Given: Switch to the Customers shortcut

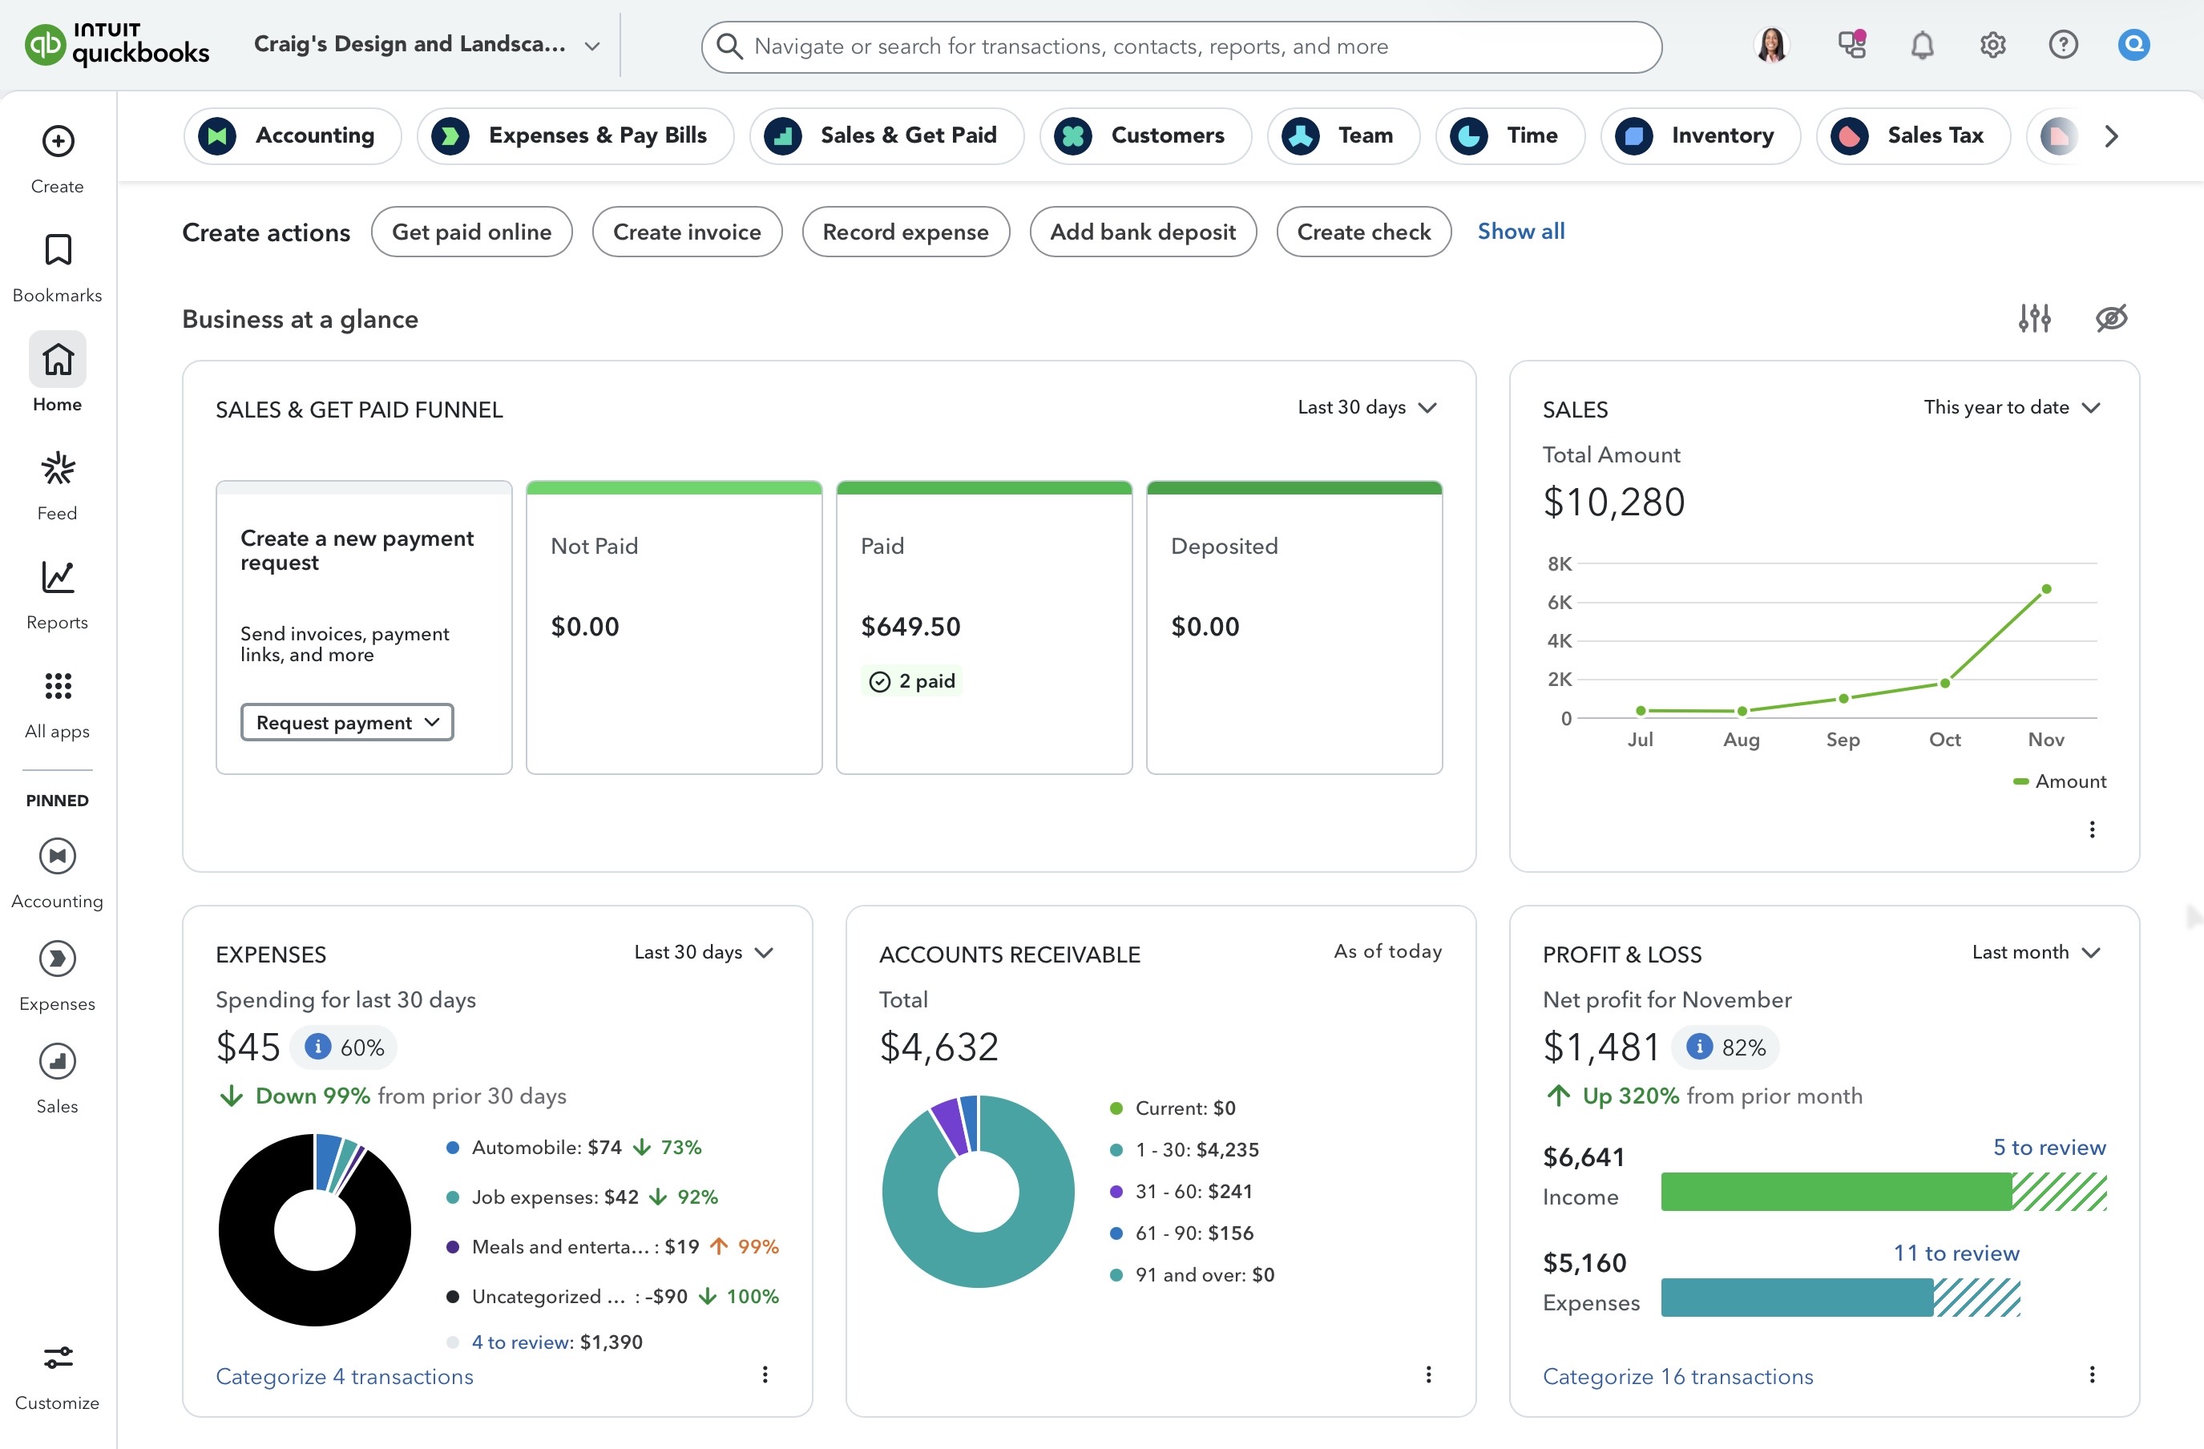Looking at the screenshot, I should point(1145,135).
